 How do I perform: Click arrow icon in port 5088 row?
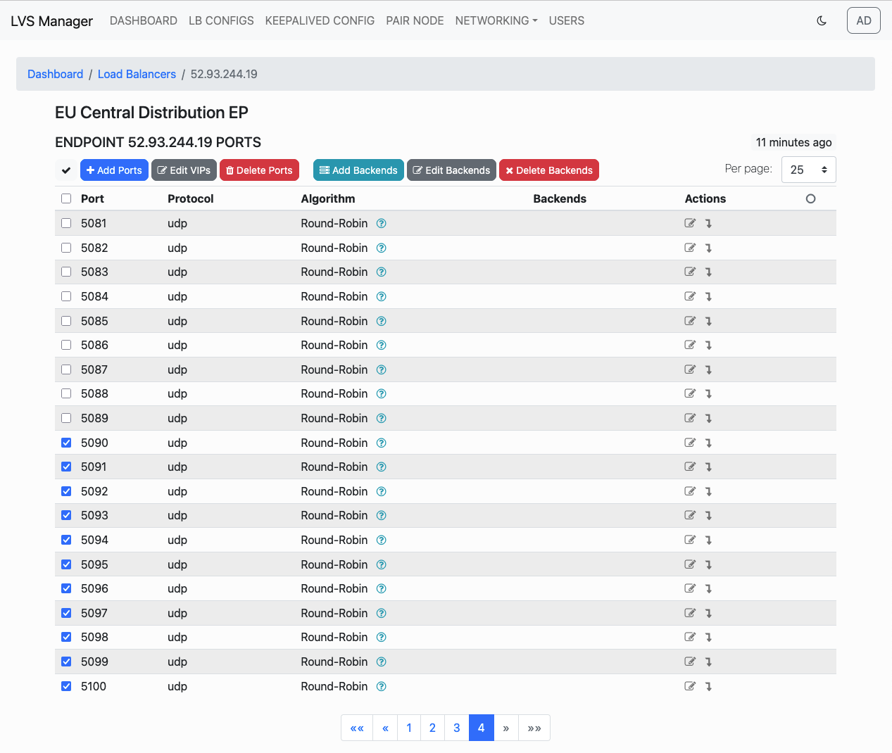tap(709, 393)
